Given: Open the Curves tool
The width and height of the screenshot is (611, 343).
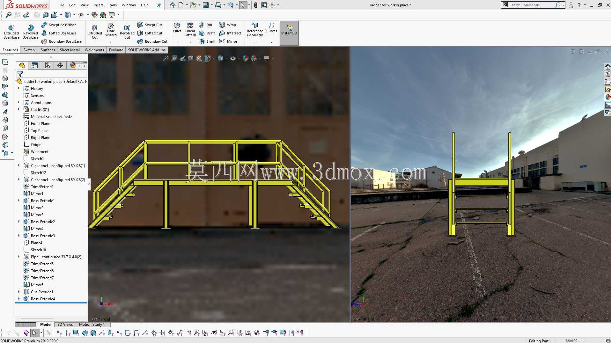Looking at the screenshot, I should (272, 28).
